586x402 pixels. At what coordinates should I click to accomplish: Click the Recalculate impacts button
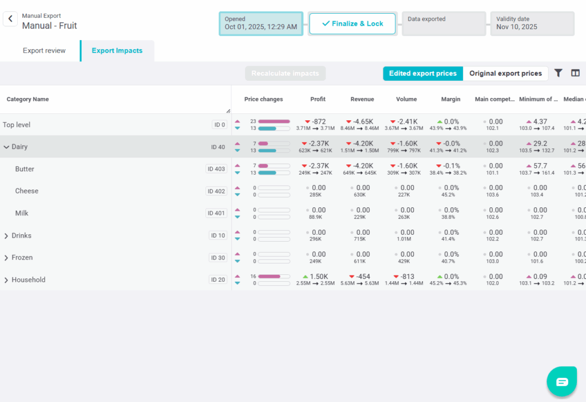click(x=285, y=73)
